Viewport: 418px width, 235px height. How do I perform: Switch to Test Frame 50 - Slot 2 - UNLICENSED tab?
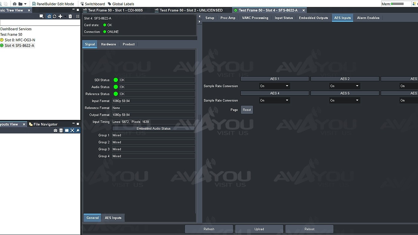[x=188, y=10]
